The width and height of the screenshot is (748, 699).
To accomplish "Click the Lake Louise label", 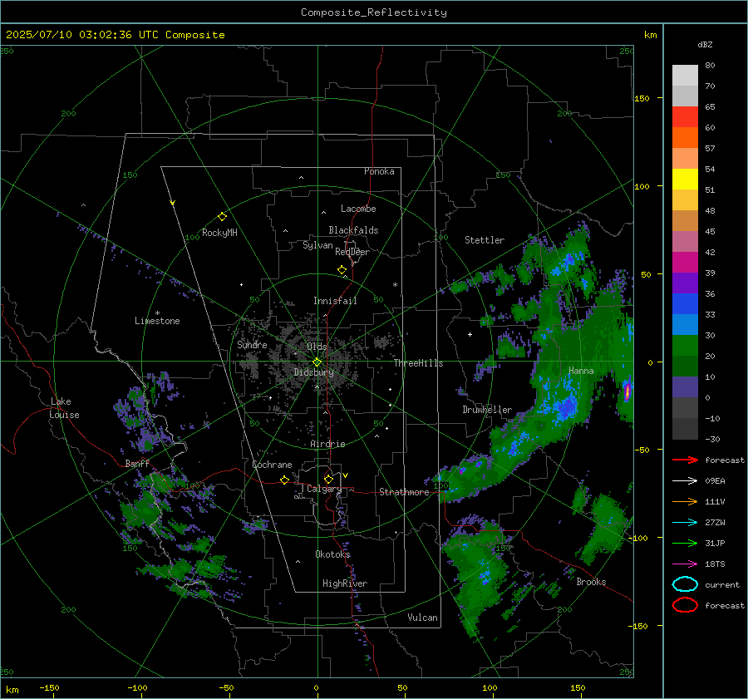I will tap(64, 408).
